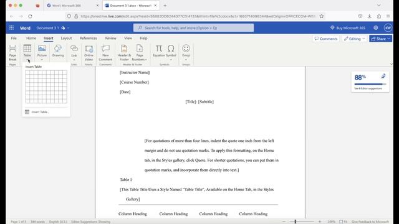The height and width of the screenshot is (224, 399).
Task: Click the [Instructor Name] placeholder text
Action: (x=135, y=72)
